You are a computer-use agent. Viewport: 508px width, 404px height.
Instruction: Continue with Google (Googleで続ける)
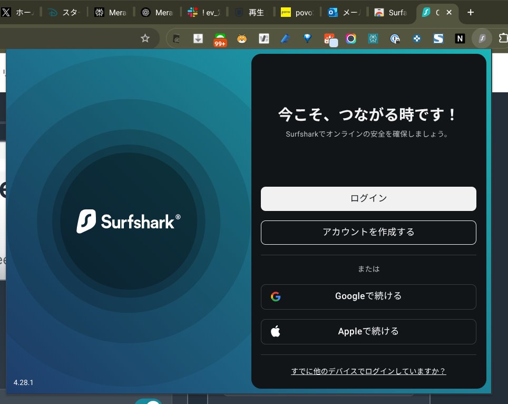[368, 297]
